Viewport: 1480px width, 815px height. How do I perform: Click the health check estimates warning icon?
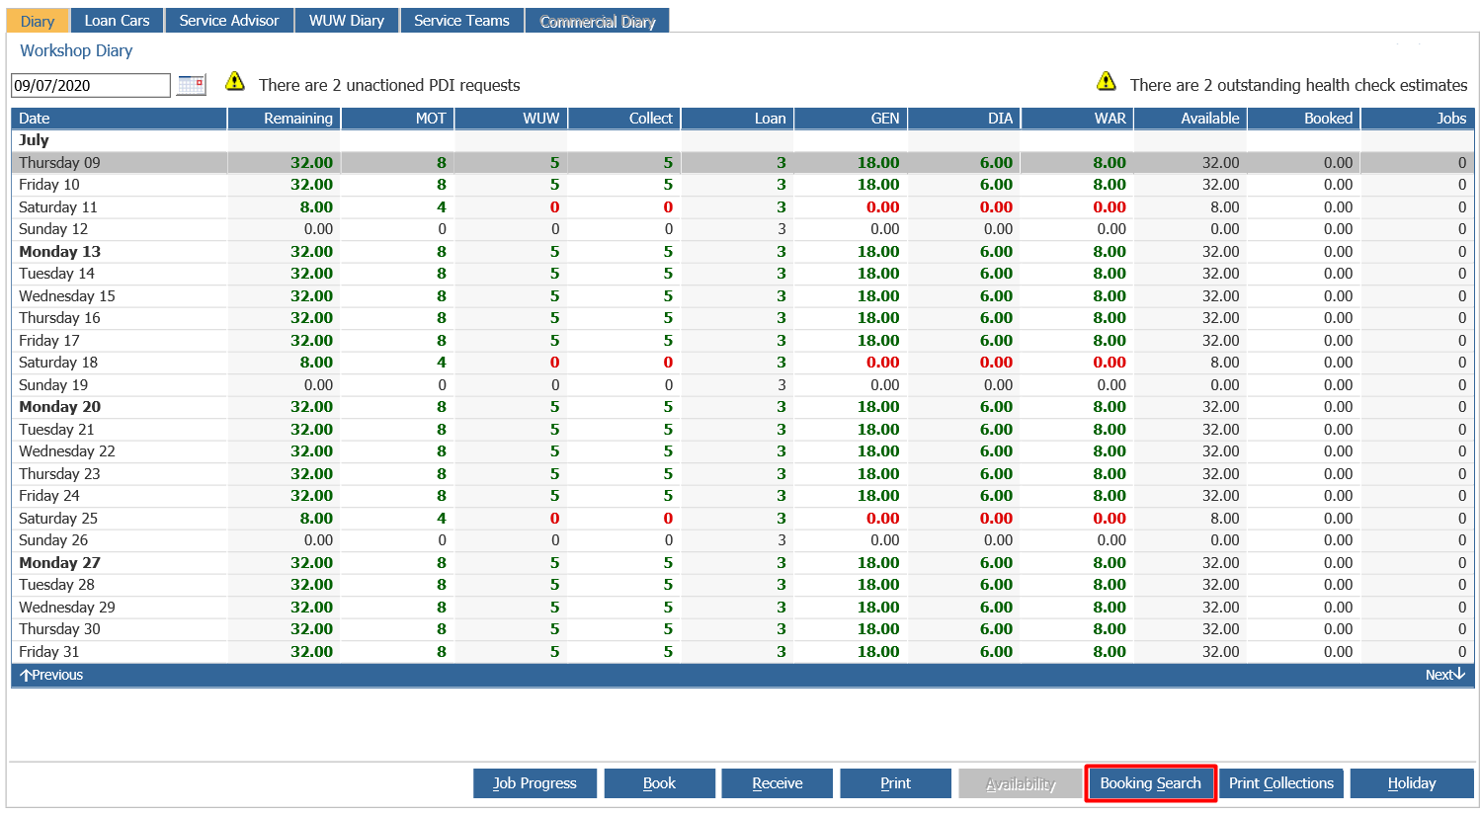click(x=1107, y=81)
